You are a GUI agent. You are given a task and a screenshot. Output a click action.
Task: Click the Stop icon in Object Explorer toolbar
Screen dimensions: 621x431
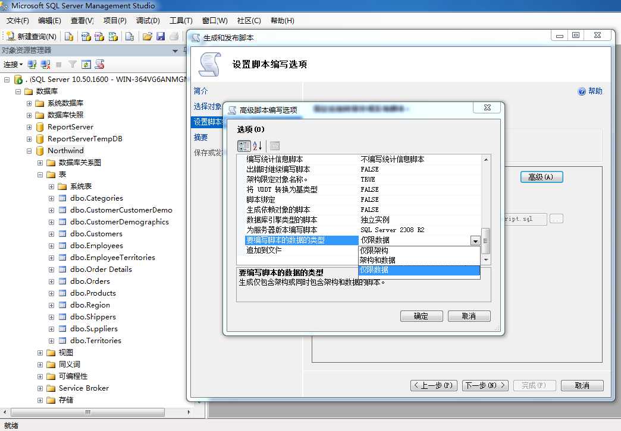click(x=59, y=65)
